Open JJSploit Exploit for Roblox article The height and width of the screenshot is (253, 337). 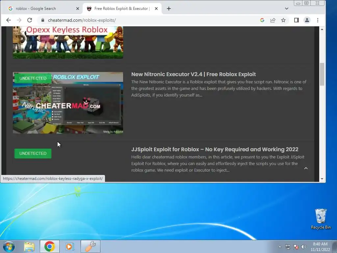(215, 149)
